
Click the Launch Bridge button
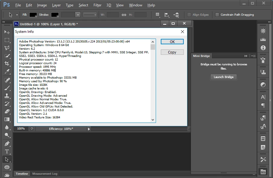tap(224, 77)
